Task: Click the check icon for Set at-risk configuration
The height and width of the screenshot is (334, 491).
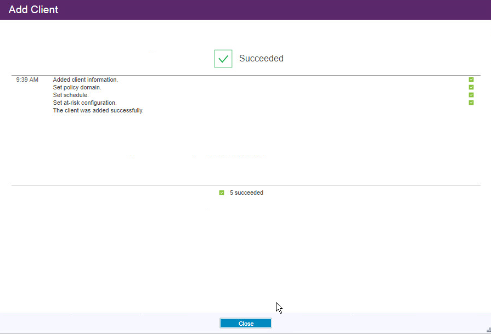Action: [471, 103]
